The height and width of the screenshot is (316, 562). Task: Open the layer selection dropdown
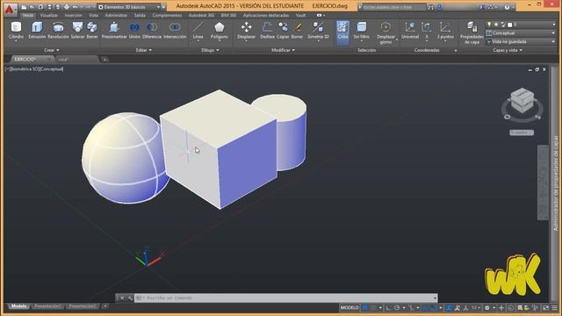click(521, 25)
